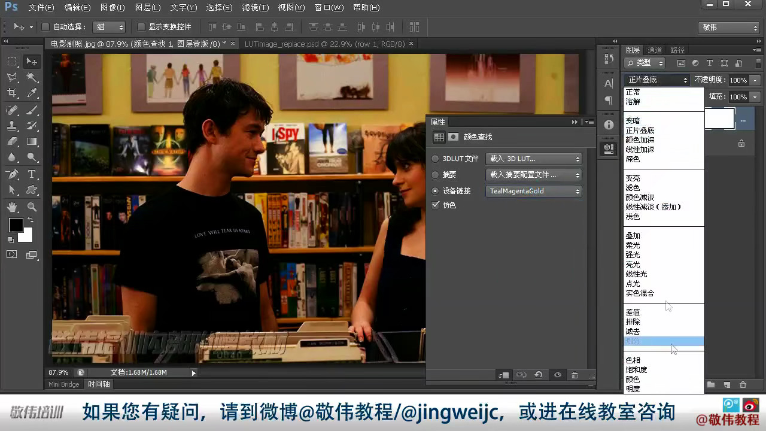The width and height of the screenshot is (766, 431).
Task: Choose 叠加 blend mode from list
Action: tap(633, 236)
